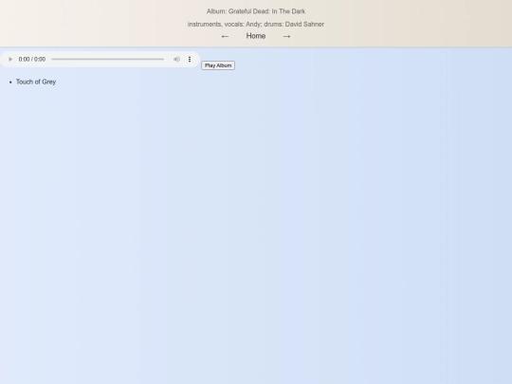Select the Touch of Grey track

point(36,82)
